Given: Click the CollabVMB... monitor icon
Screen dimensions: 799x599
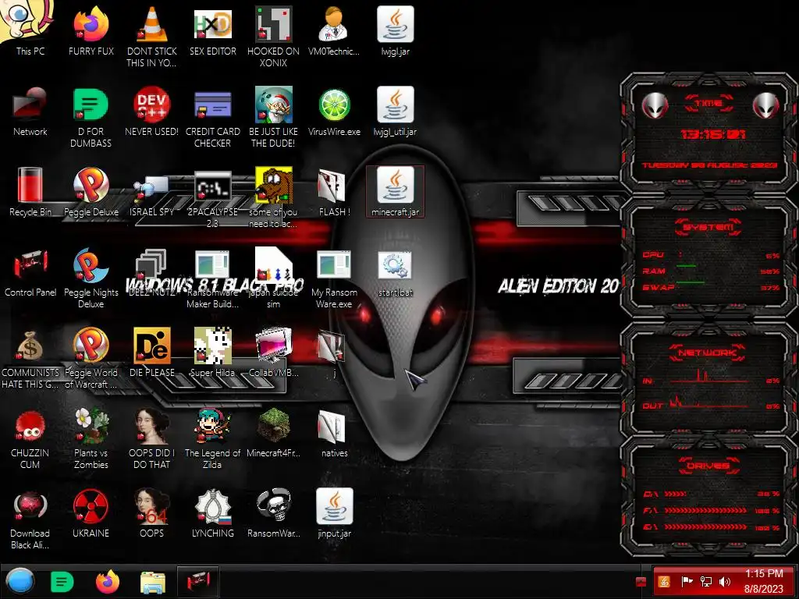Looking at the screenshot, I should [273, 353].
